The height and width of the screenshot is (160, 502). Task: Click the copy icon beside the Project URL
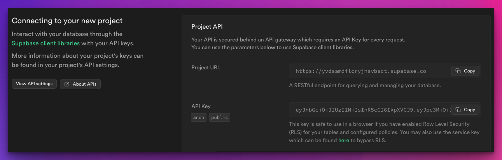[458, 71]
